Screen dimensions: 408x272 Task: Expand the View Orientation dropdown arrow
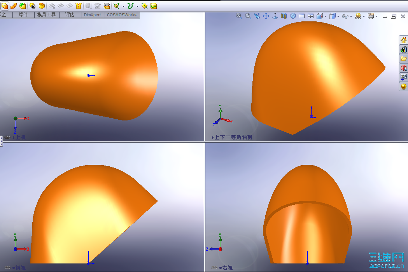326,16
